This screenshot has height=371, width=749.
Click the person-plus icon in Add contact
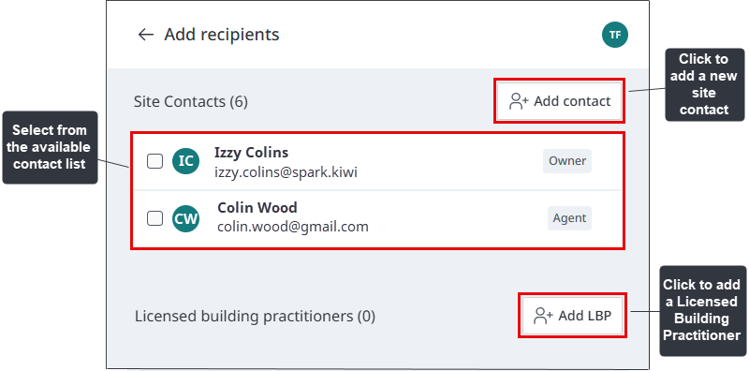click(519, 101)
